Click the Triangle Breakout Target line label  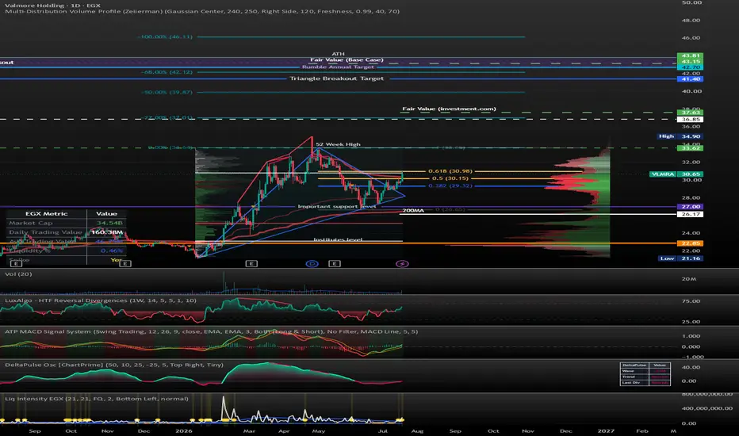(x=336, y=78)
